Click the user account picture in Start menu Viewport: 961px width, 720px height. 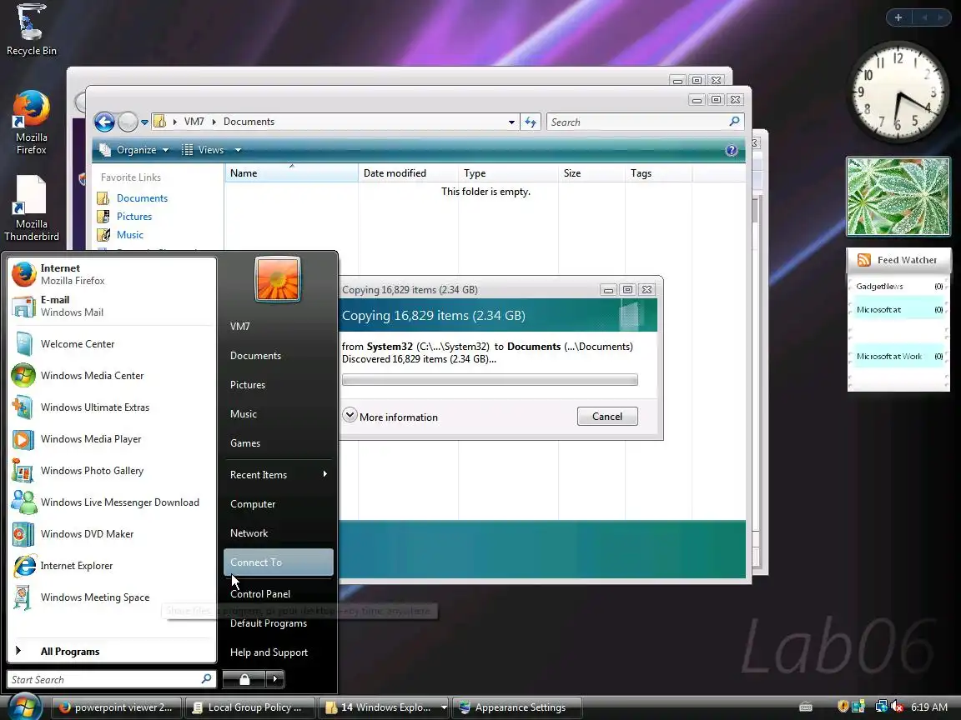pos(278,279)
